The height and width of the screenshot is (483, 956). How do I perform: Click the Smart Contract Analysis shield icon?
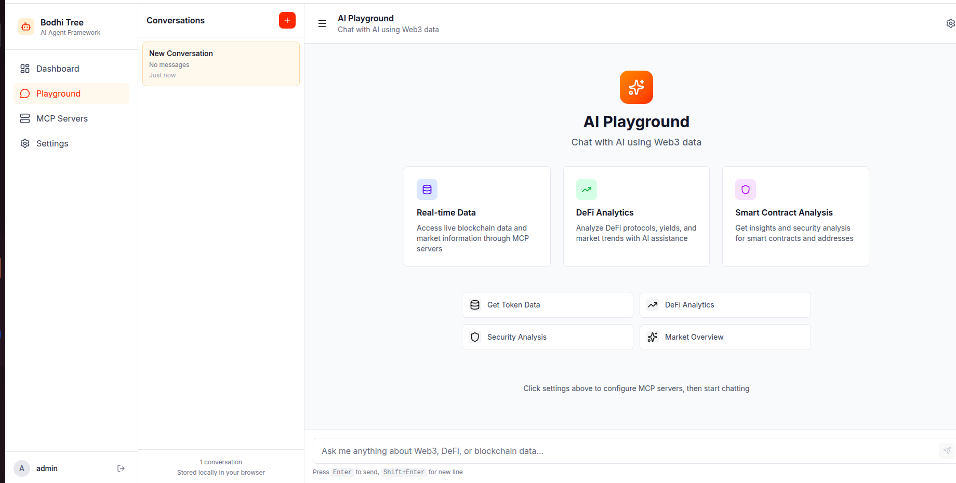[746, 190]
